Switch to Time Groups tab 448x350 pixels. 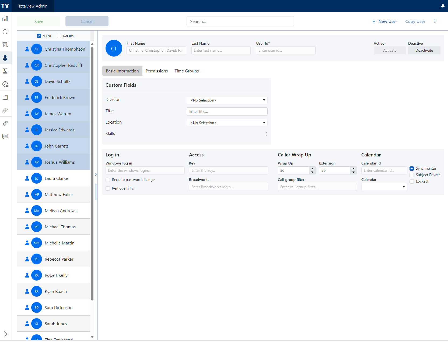pyautogui.click(x=187, y=71)
